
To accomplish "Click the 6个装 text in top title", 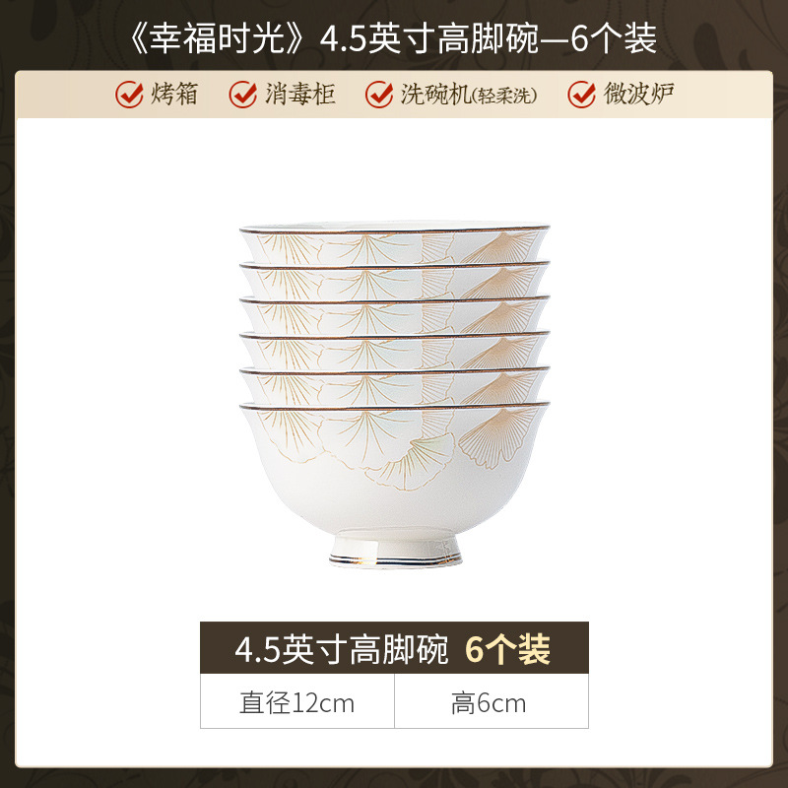I will [614, 39].
